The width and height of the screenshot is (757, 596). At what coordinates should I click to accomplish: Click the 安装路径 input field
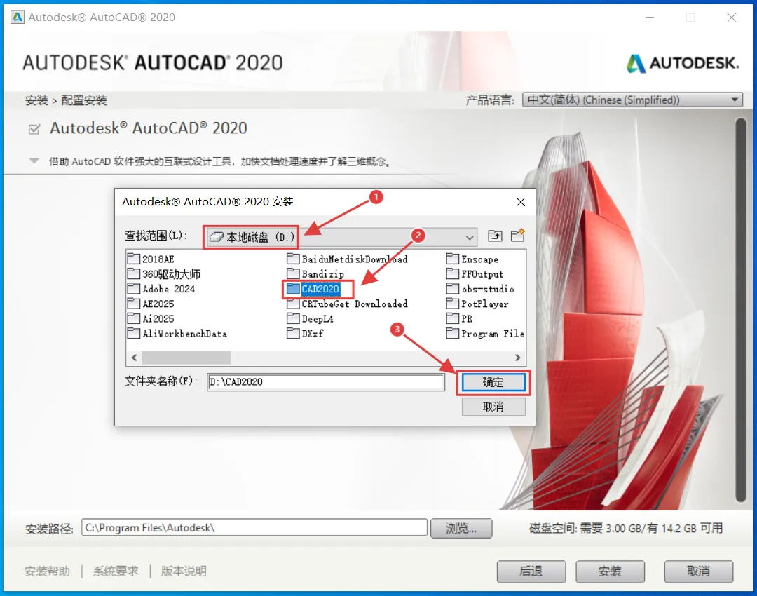pyautogui.click(x=254, y=527)
